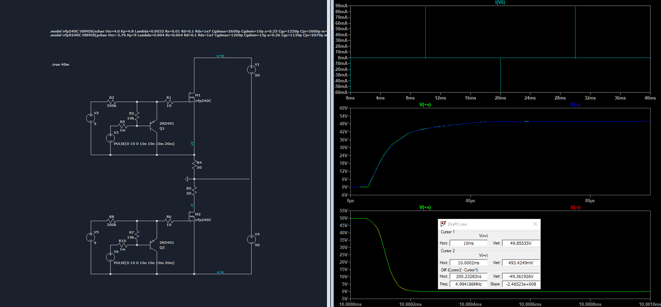
Task: Click the u-in net label
Action: pos(220,272)
